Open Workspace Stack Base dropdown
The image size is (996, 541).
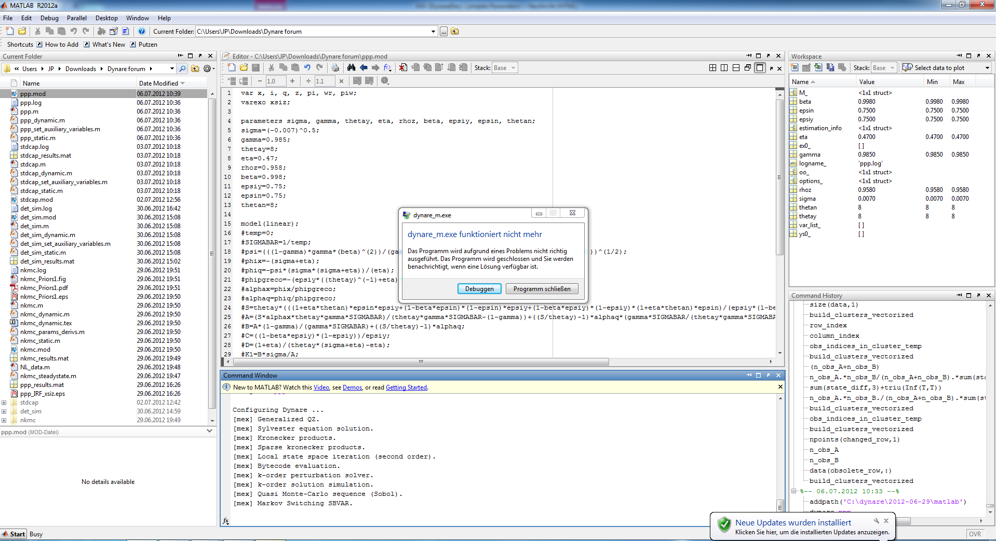(x=884, y=68)
